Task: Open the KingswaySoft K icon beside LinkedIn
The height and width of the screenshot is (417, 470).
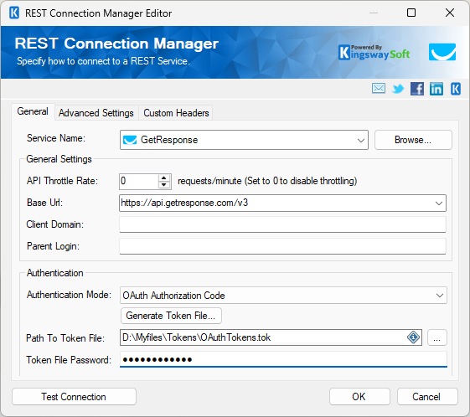Action: (456, 89)
